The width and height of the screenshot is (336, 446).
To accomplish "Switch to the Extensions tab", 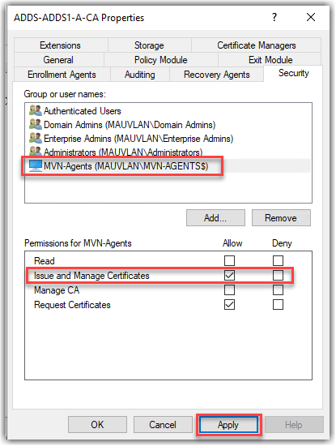I will pyautogui.click(x=61, y=45).
